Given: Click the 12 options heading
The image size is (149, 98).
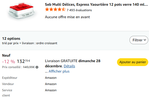Looking at the screenshot, I should coord(11,38).
